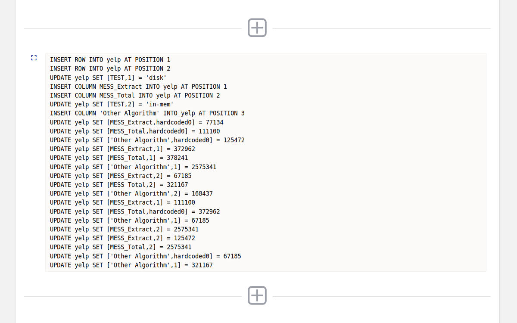
Task: Click the line setting [MESS_Extract,2] to 67185
Action: pos(121,176)
